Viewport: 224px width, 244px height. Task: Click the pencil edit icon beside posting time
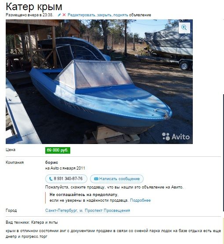pyautogui.click(x=59, y=15)
